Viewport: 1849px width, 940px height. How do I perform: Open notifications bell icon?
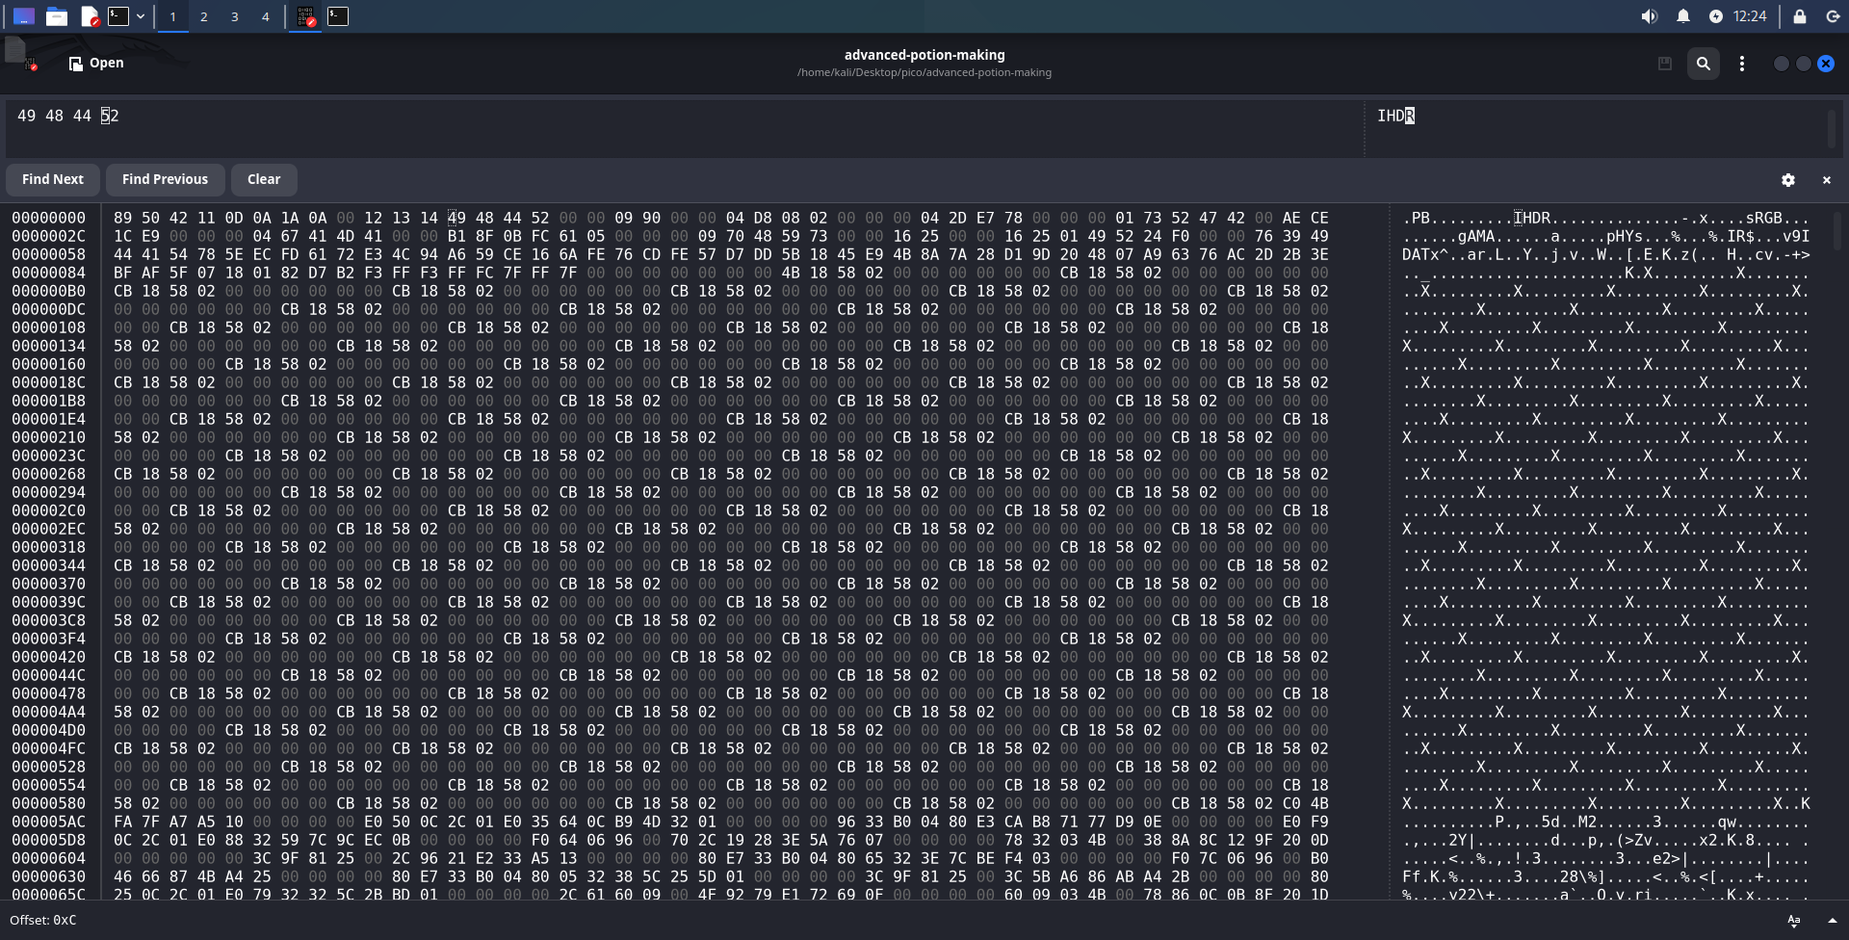(1682, 16)
